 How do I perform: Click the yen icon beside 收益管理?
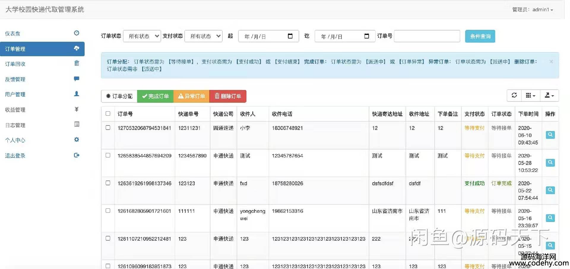pos(77,109)
